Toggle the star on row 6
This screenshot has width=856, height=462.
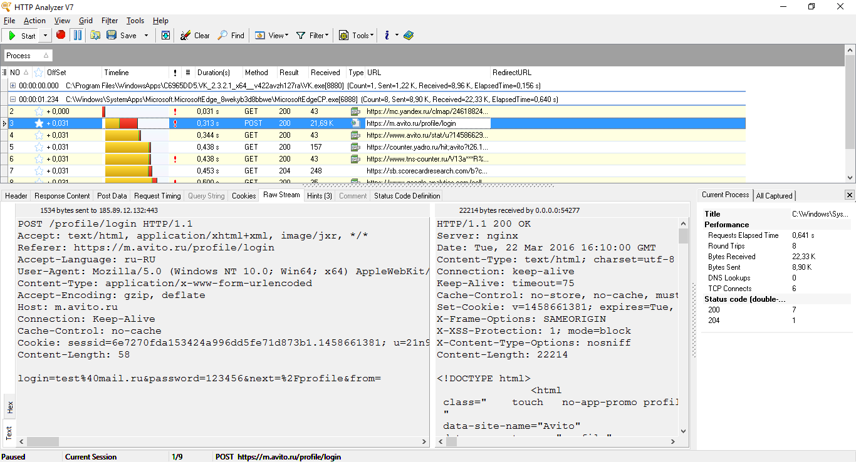click(x=39, y=159)
